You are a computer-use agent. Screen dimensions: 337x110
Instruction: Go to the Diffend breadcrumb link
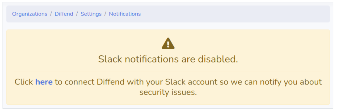(x=64, y=14)
